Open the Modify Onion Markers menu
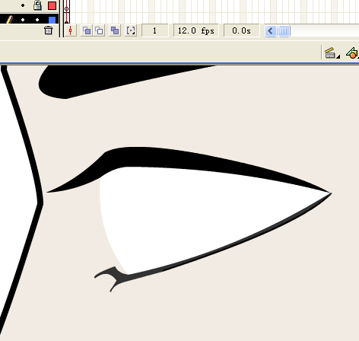The image size is (359, 341). (x=131, y=30)
